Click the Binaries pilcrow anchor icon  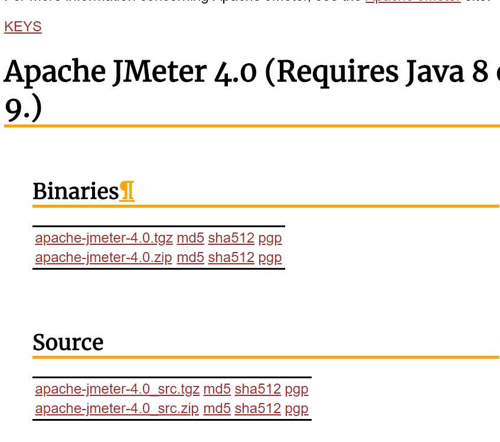pyautogui.click(x=127, y=191)
